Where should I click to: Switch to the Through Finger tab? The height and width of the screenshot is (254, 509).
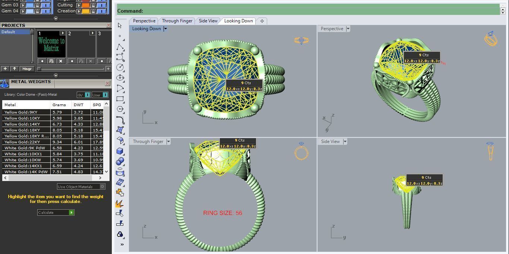pos(177,21)
